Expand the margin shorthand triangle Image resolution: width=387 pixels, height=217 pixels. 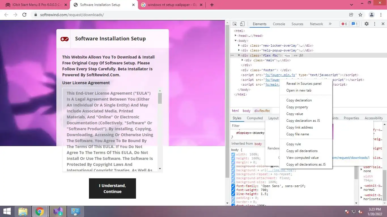click(x=251, y=162)
